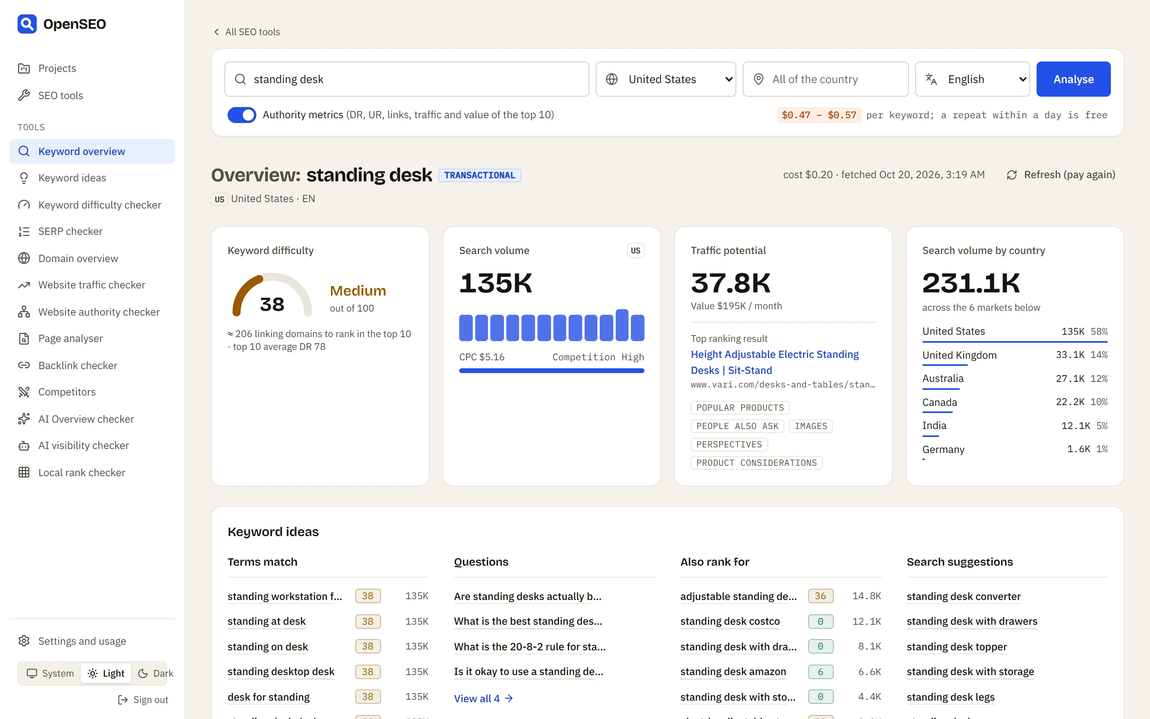The height and width of the screenshot is (719, 1150).
Task: Open the top ranking Vari result link
Action: 775,362
